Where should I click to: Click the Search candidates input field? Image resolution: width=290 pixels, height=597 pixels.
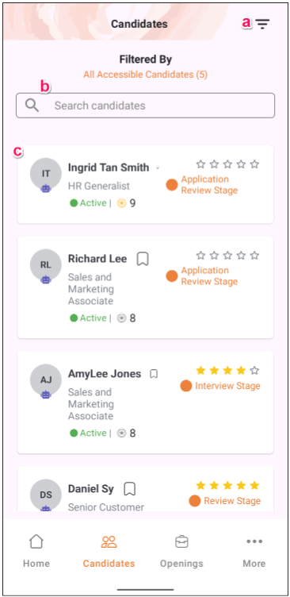pyautogui.click(x=145, y=106)
